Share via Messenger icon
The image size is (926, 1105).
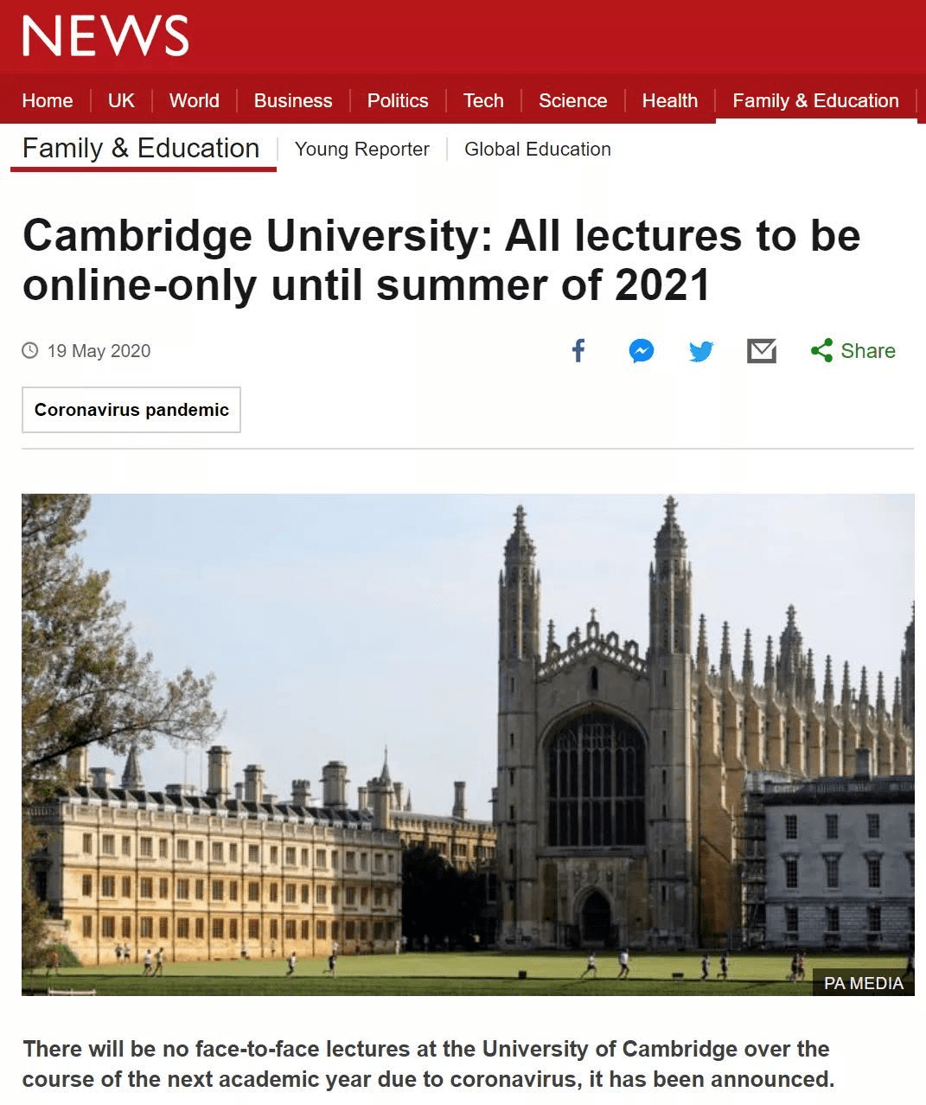pyautogui.click(x=641, y=351)
